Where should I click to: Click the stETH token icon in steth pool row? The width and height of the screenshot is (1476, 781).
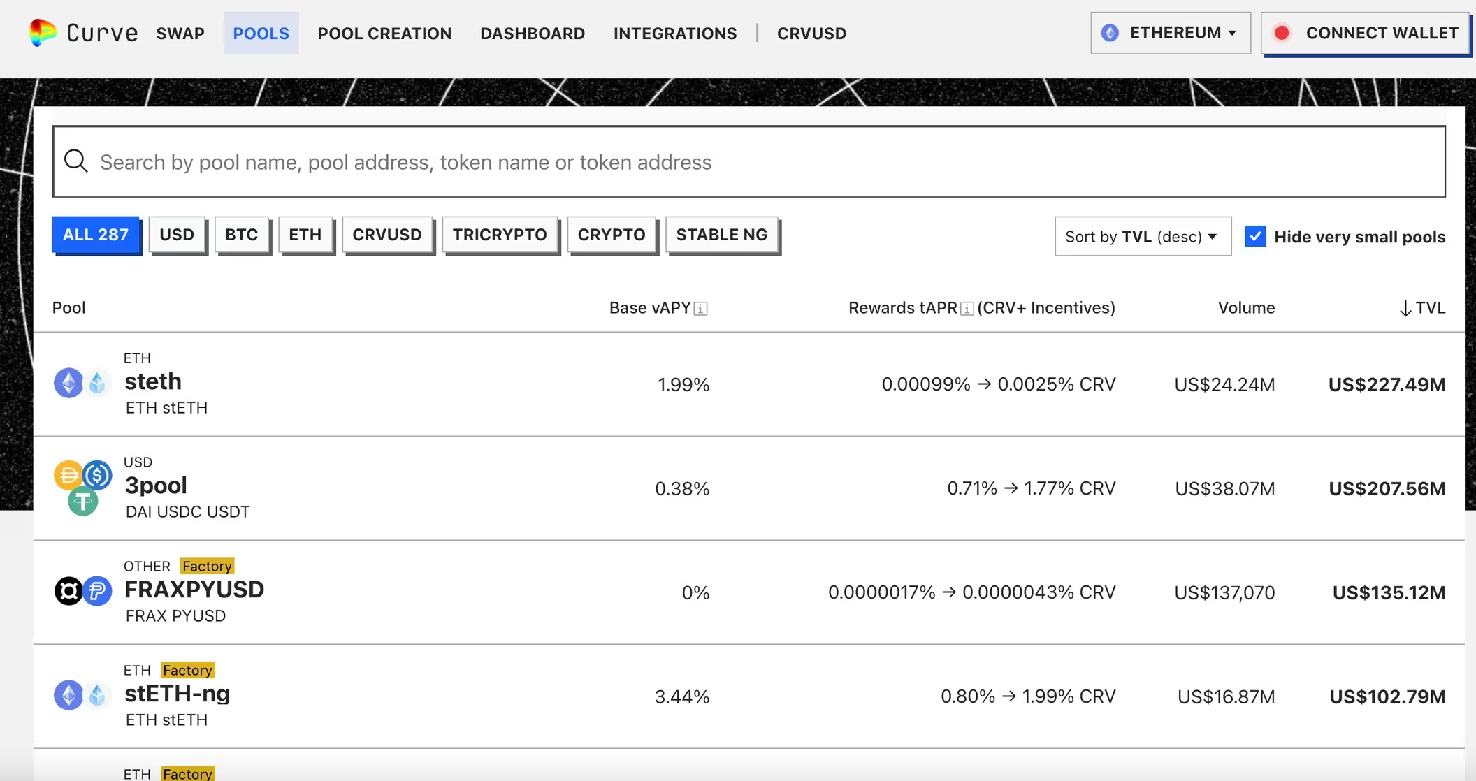97,383
